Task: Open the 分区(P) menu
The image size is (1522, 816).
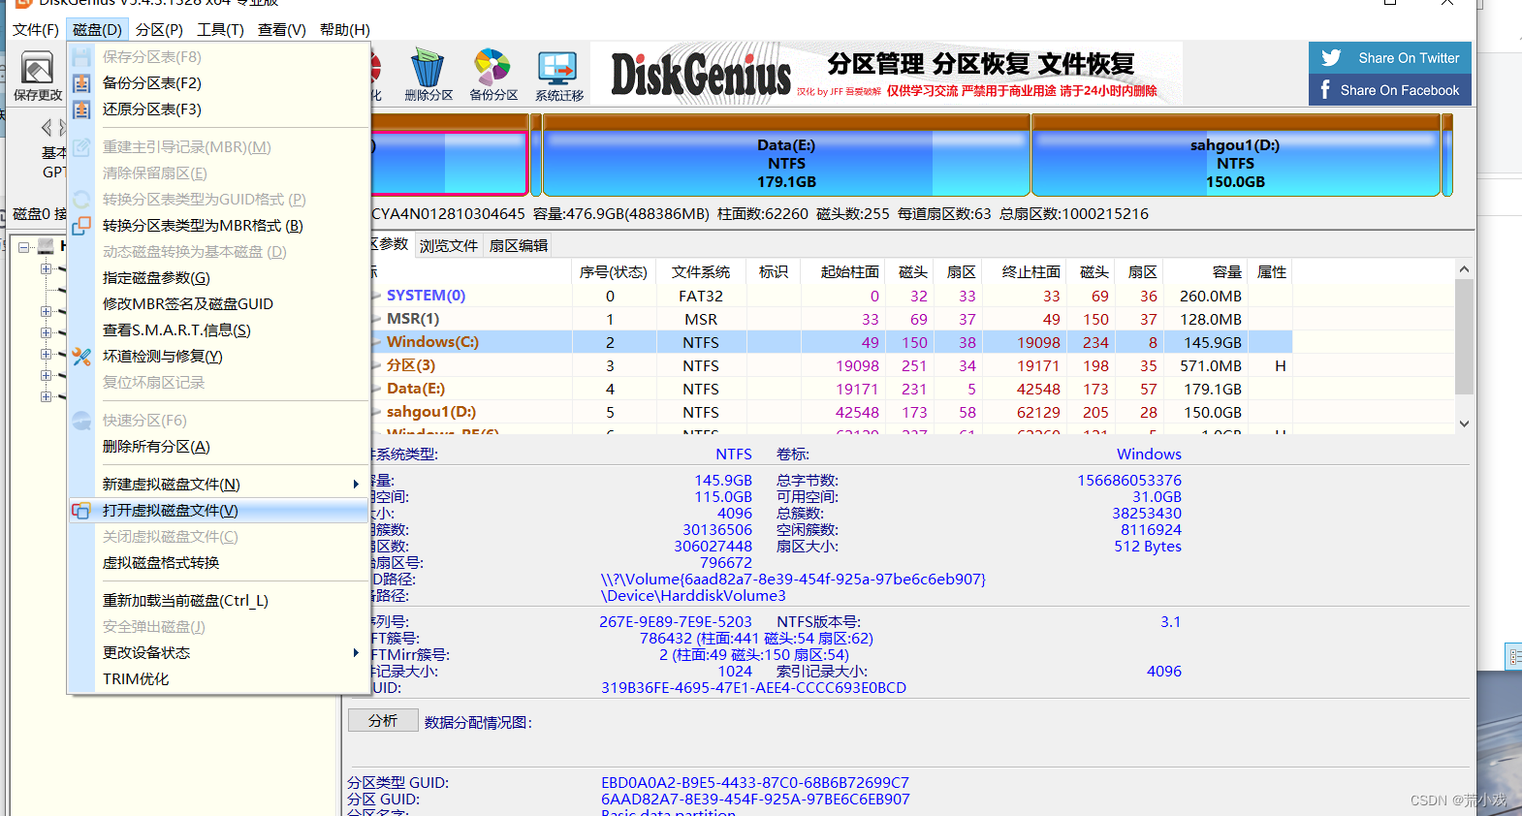Action: coord(159,30)
